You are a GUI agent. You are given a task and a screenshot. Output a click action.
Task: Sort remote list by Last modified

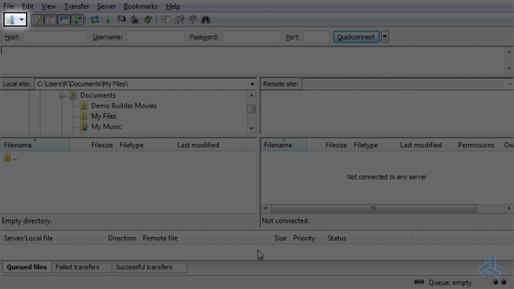coord(425,144)
